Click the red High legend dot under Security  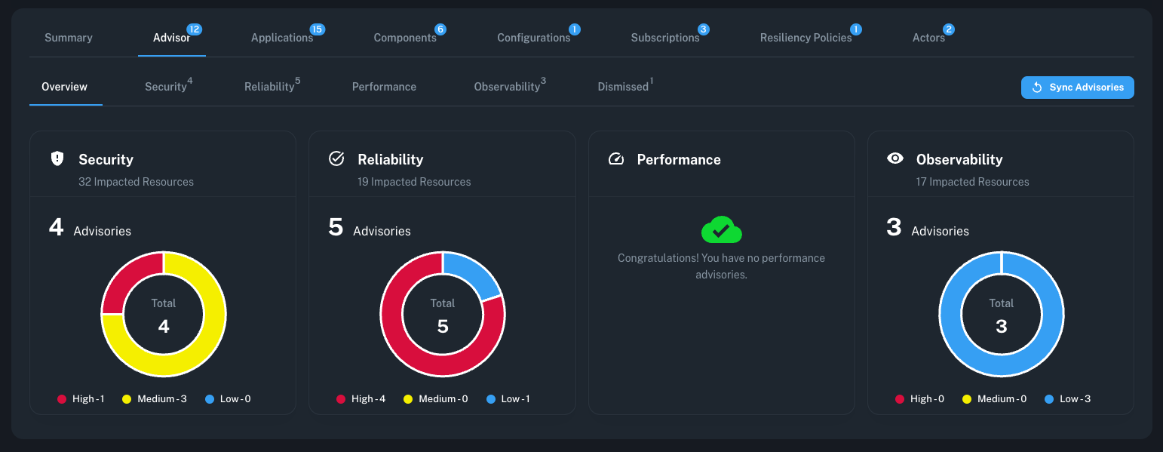pos(62,399)
